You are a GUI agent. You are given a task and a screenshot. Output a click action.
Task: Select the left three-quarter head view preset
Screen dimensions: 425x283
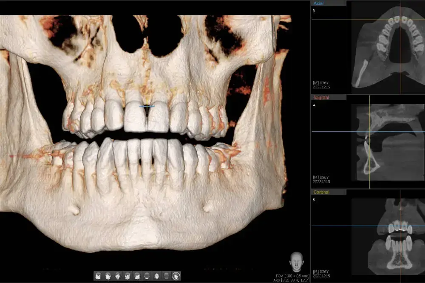[127, 276]
